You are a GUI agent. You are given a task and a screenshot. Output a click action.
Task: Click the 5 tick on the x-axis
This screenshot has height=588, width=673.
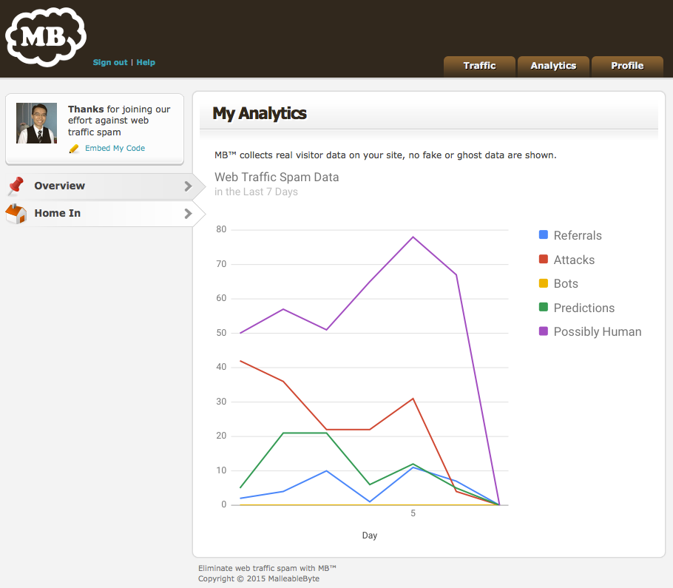tap(413, 513)
